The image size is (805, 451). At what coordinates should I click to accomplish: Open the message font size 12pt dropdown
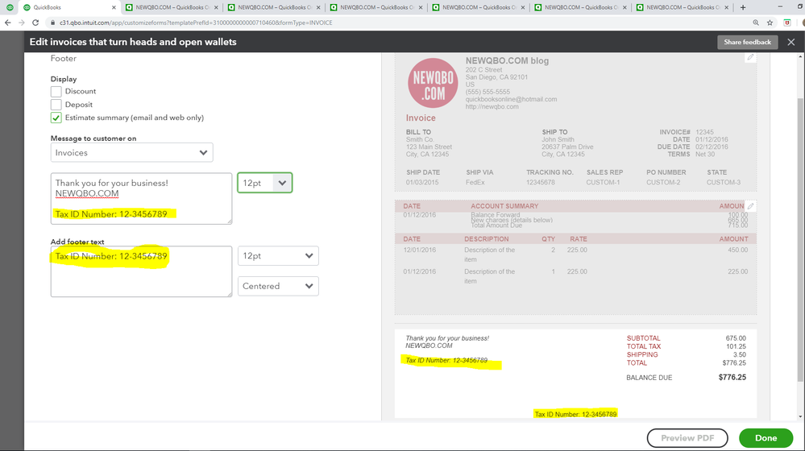click(x=265, y=183)
